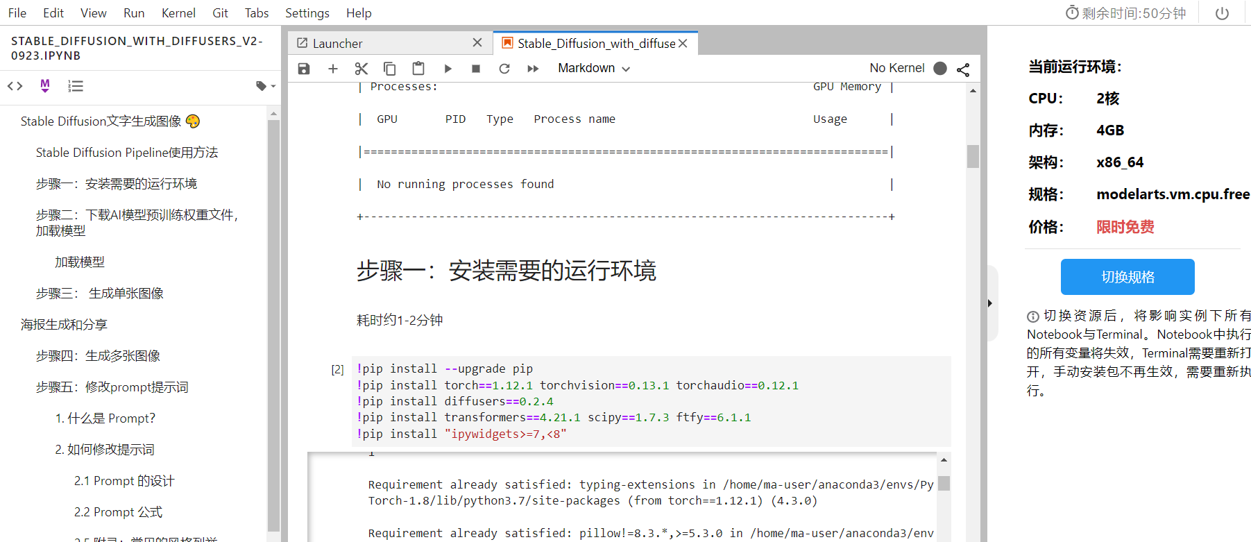Click the 剩余时间:50分钟 timer text

pos(1134,13)
